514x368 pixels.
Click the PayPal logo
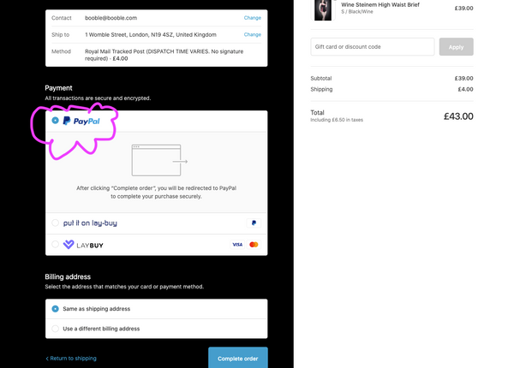click(x=81, y=121)
